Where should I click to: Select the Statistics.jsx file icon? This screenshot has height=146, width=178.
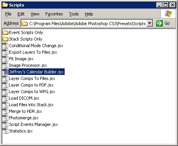point(5,131)
